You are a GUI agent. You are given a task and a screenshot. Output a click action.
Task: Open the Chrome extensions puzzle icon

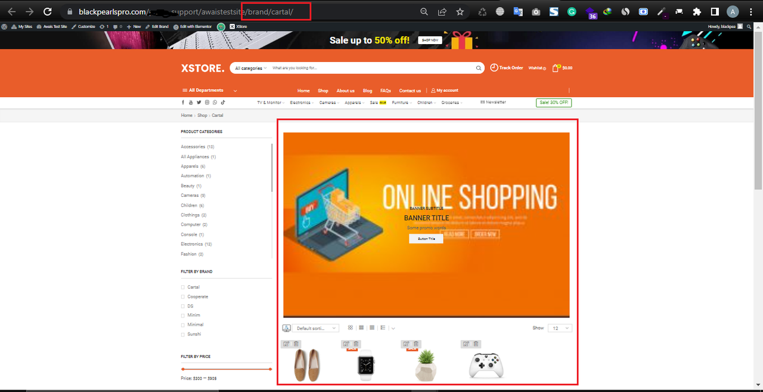[x=696, y=11]
